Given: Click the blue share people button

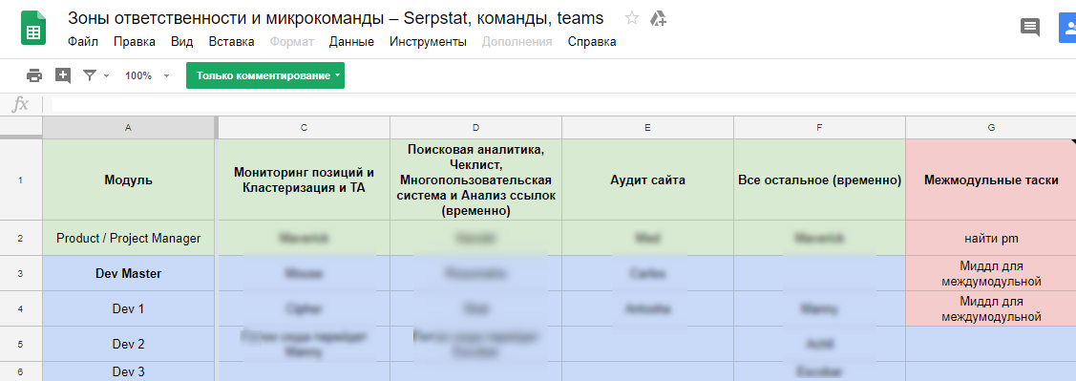Looking at the screenshot, I should [1068, 28].
